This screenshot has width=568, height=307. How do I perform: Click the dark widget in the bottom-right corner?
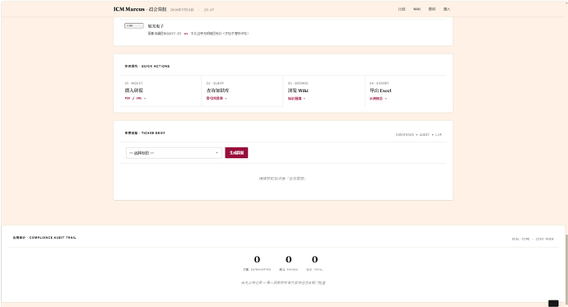tap(553, 304)
